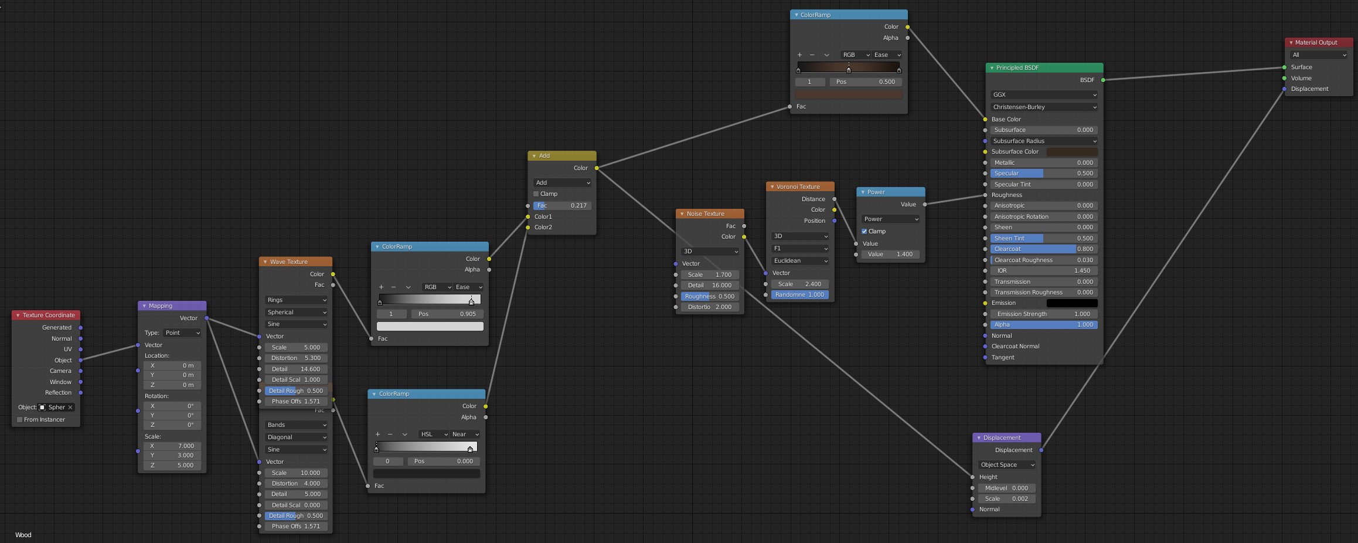Open the GGX distribution dropdown
The height and width of the screenshot is (543, 1358).
(1044, 94)
